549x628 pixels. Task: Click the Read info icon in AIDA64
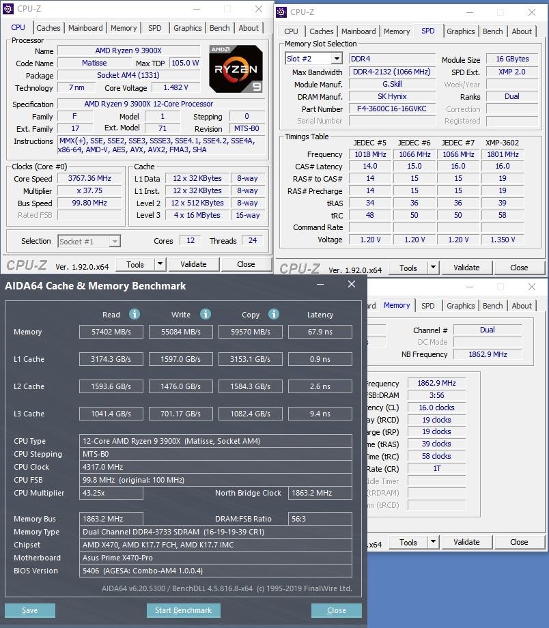point(135,314)
